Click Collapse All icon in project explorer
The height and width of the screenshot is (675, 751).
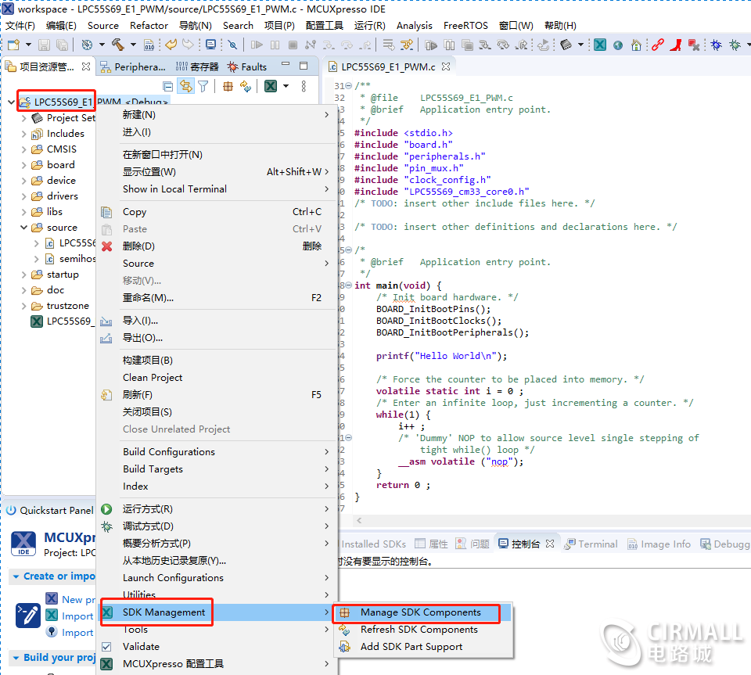pyautogui.click(x=167, y=86)
